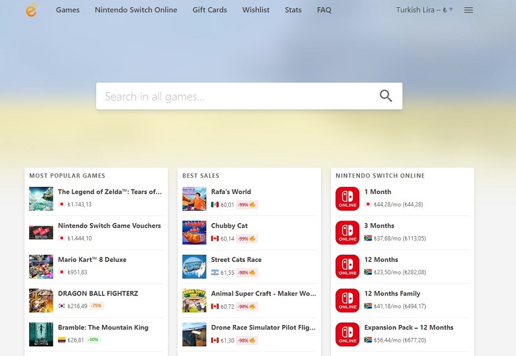Click the ₺44,28/mo price text
This screenshot has width=516, height=356.
(398, 204)
